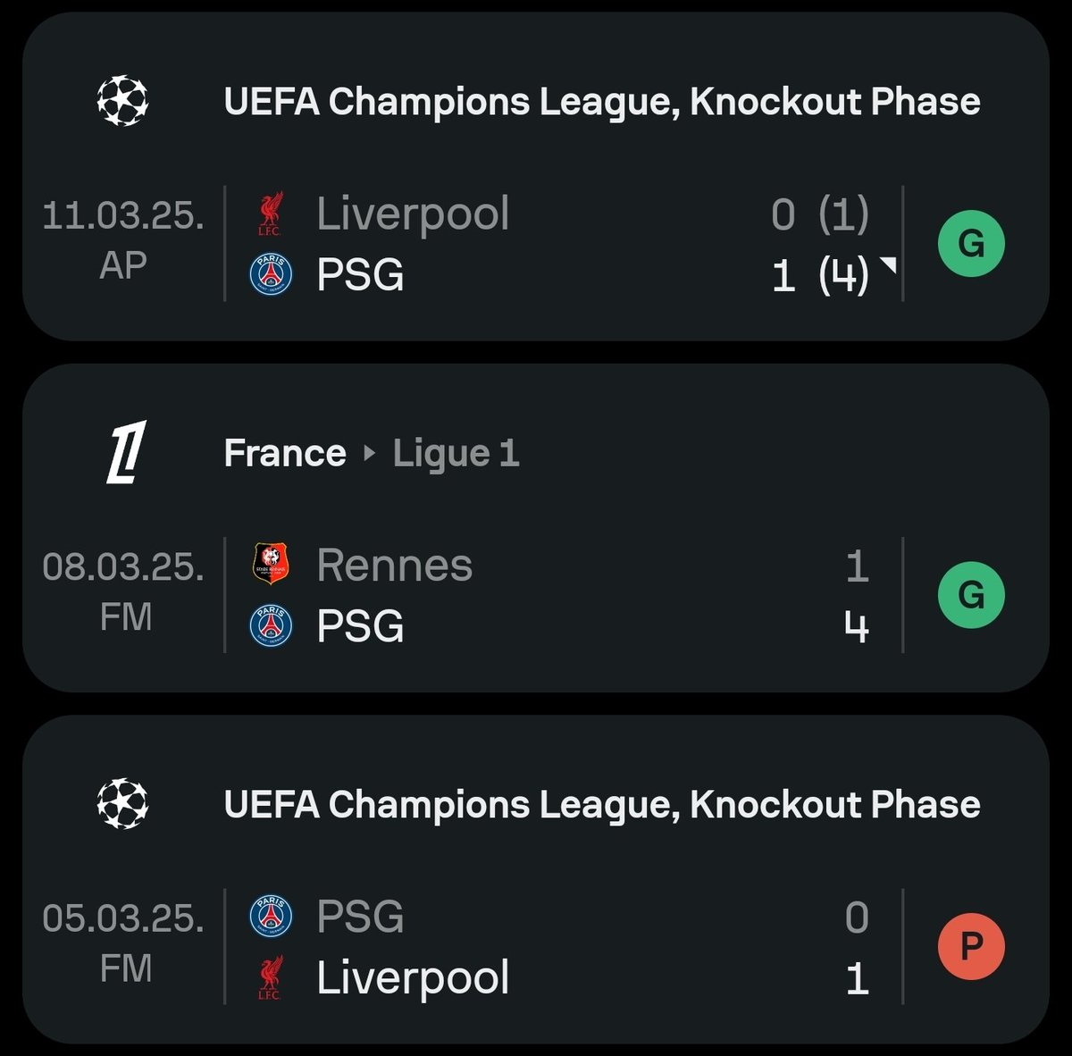Expand the arrow between France and Ligue 1

[370, 453]
